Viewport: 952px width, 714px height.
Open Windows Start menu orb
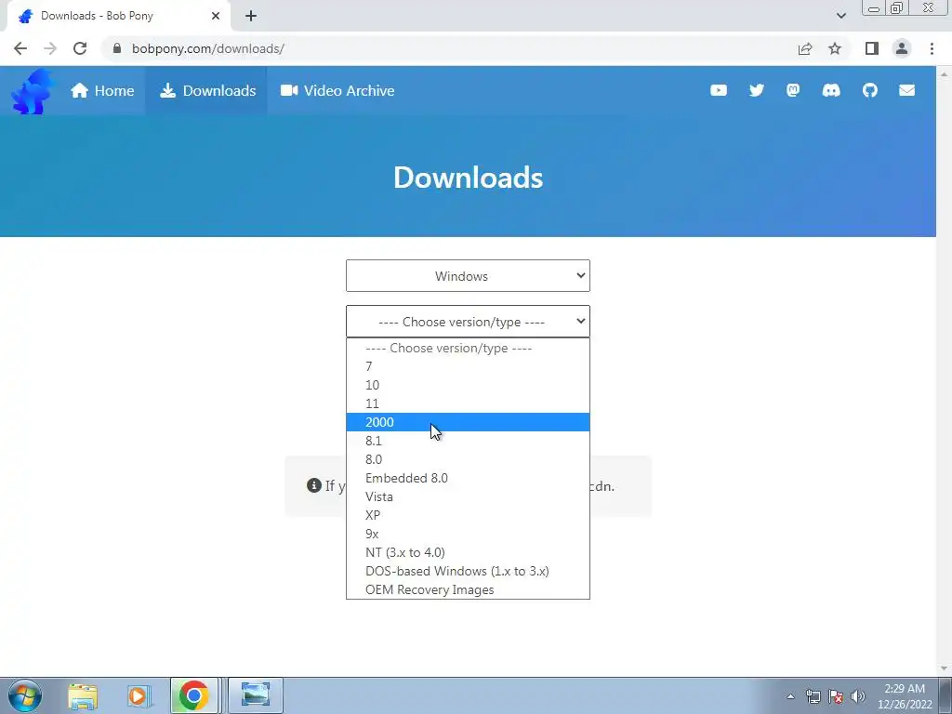coord(25,695)
